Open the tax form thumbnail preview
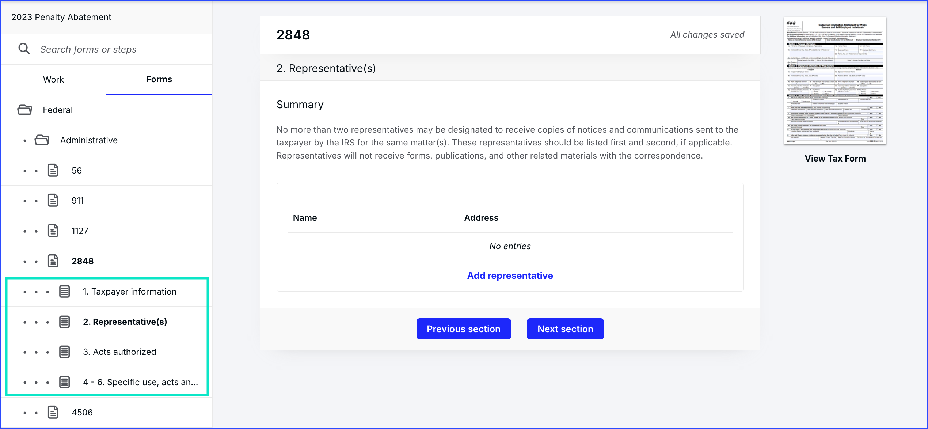 (835, 80)
